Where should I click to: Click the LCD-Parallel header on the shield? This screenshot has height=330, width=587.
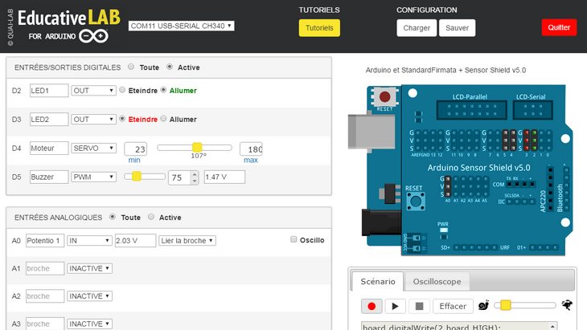471,110
